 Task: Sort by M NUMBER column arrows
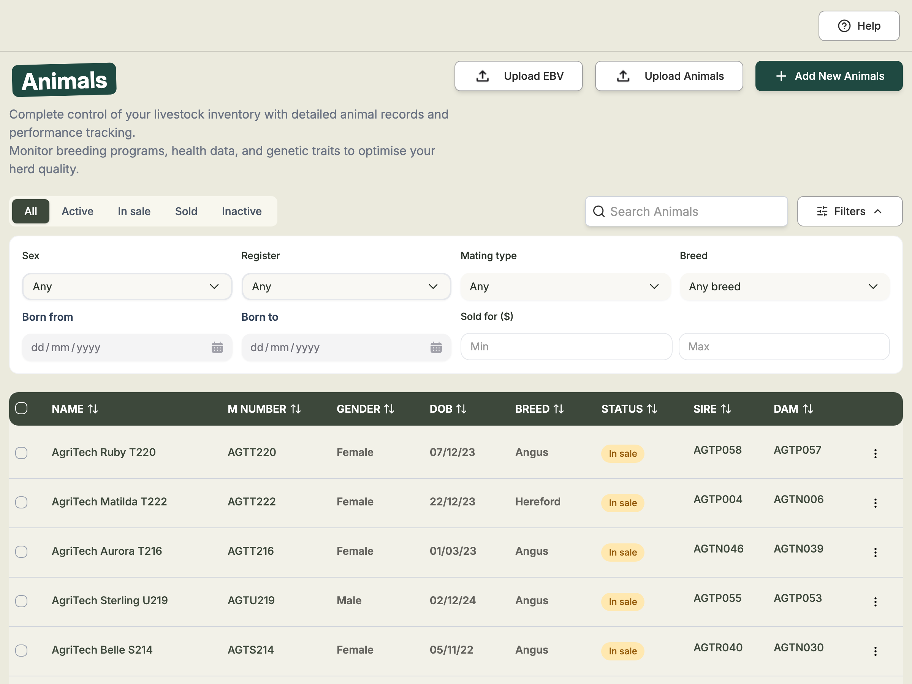(296, 409)
